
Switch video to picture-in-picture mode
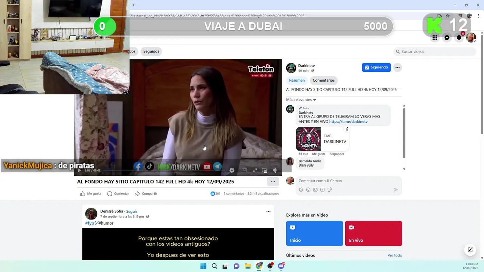(x=265, y=170)
